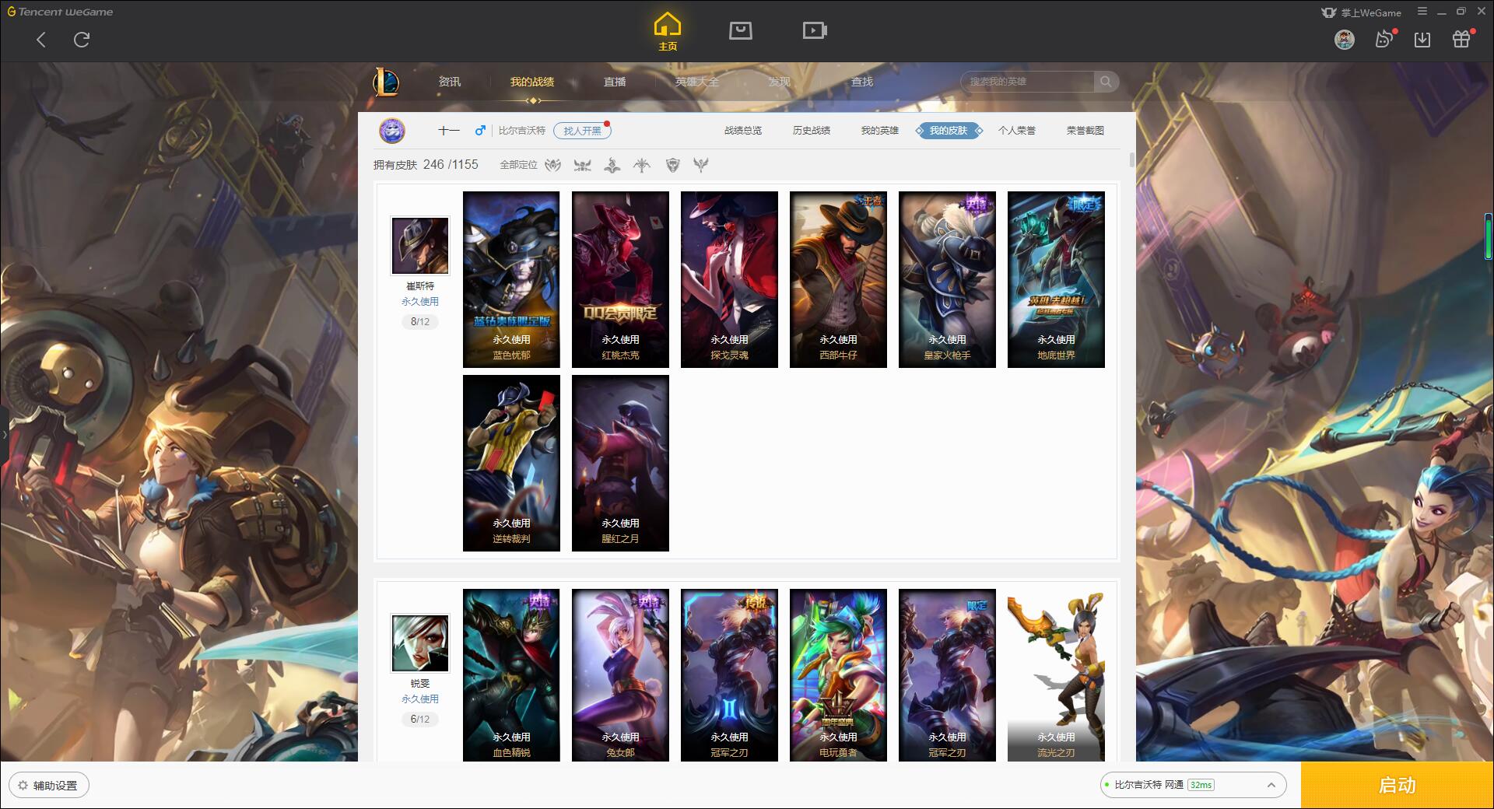Go back with the left arrow icon
This screenshot has height=809, width=1494.
pos(41,40)
